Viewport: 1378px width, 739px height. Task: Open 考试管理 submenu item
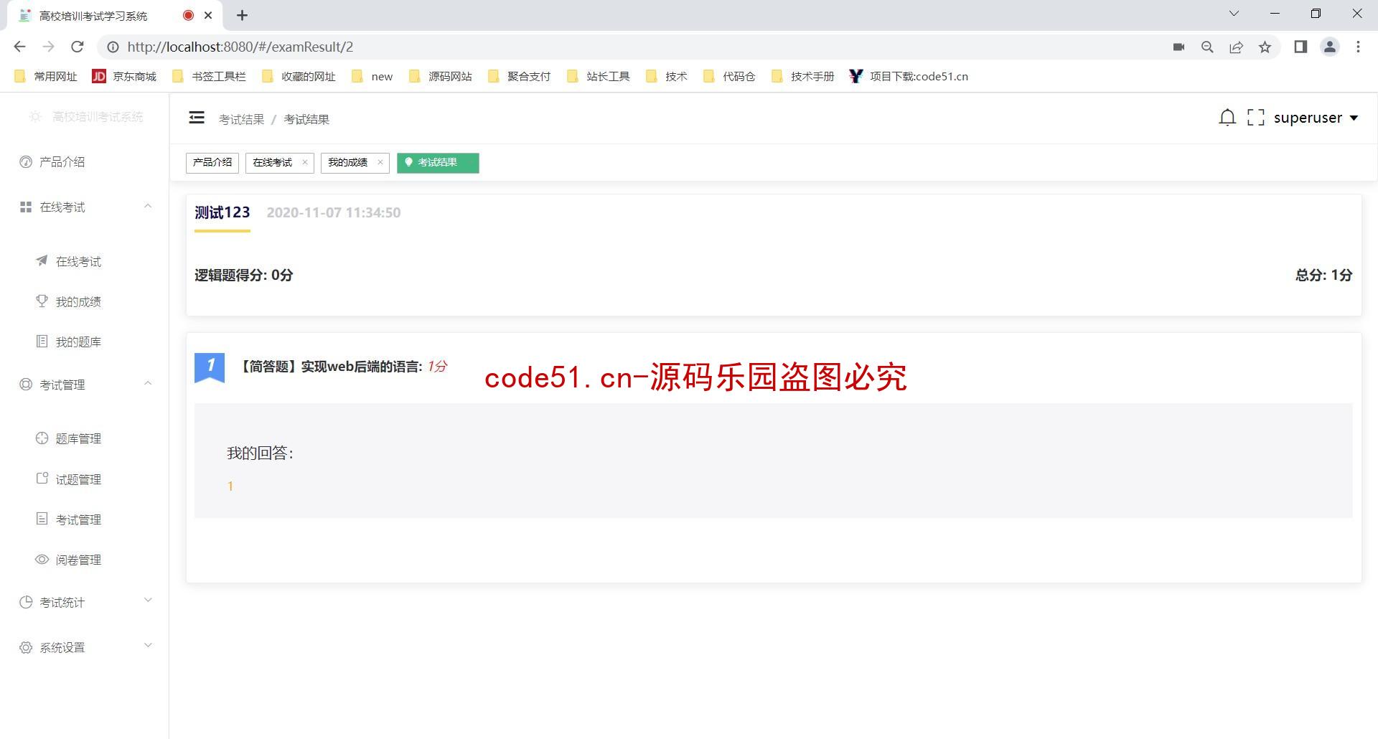point(84,519)
